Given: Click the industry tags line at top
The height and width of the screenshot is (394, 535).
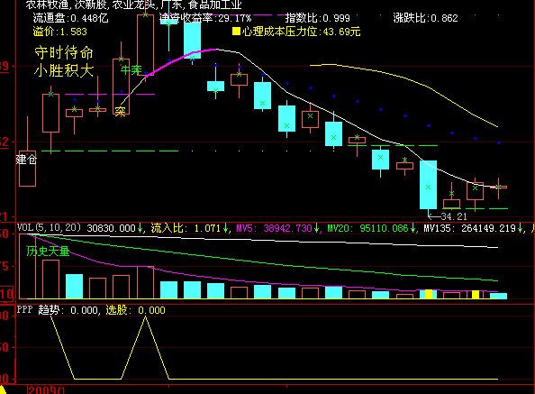Looking at the screenshot, I should (133, 5).
